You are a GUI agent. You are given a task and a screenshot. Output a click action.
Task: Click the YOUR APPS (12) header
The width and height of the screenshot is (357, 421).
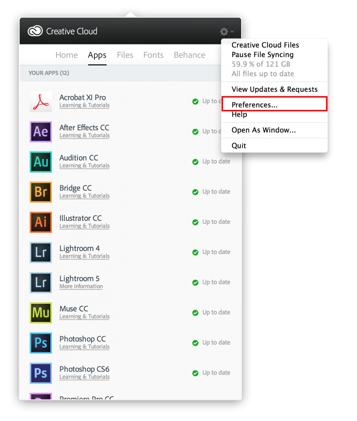[x=49, y=73]
